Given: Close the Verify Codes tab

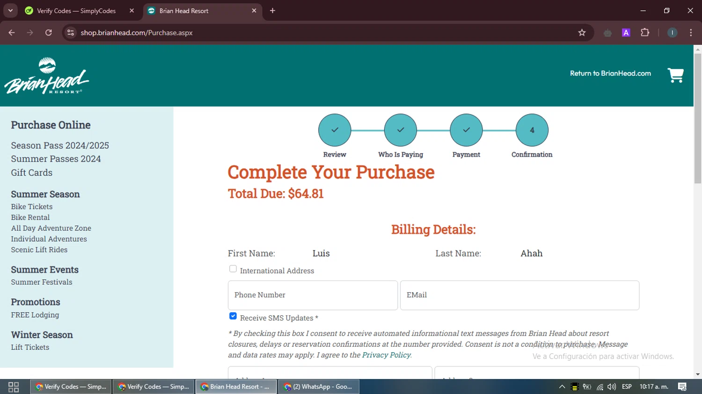Looking at the screenshot, I should click(x=132, y=11).
